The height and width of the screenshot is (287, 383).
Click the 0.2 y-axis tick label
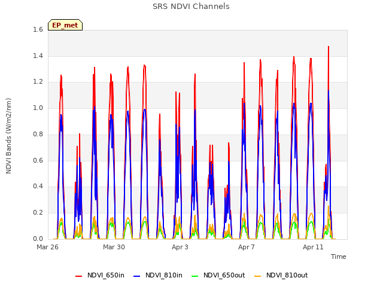click(38, 213)
